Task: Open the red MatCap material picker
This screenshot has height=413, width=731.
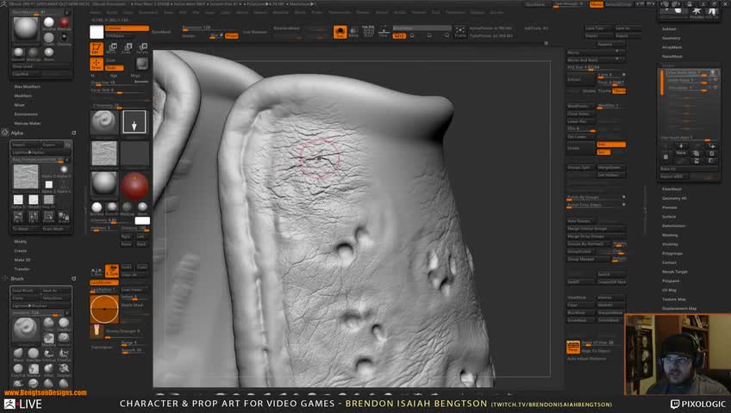Action: pos(134,184)
